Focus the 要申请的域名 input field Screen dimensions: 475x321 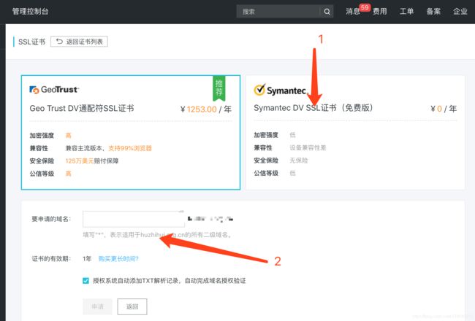pyautogui.click(x=134, y=219)
